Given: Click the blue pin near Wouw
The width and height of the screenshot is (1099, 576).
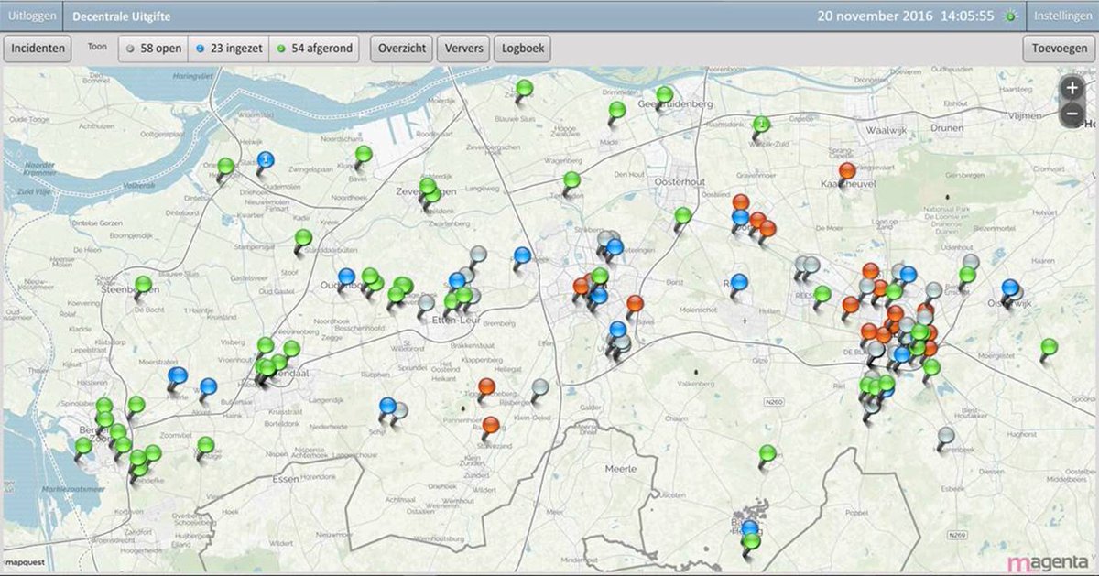Looking at the screenshot, I should pos(209,386).
